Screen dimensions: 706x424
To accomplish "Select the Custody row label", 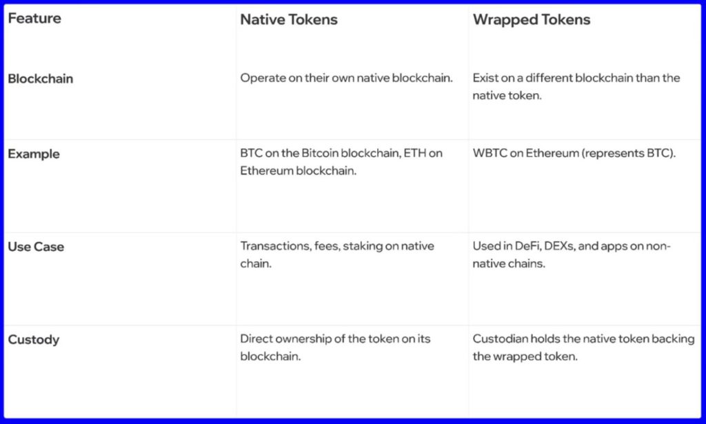I will click(x=34, y=339).
